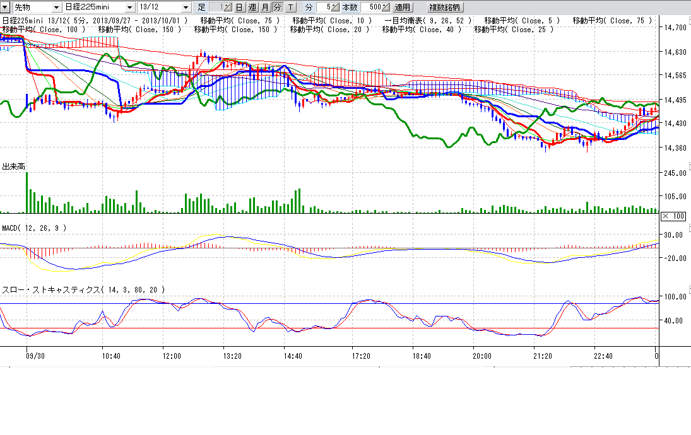The image size is (691, 435).
Task: Expand the 日経225mini symbol dropdown
Action: pyautogui.click(x=130, y=8)
